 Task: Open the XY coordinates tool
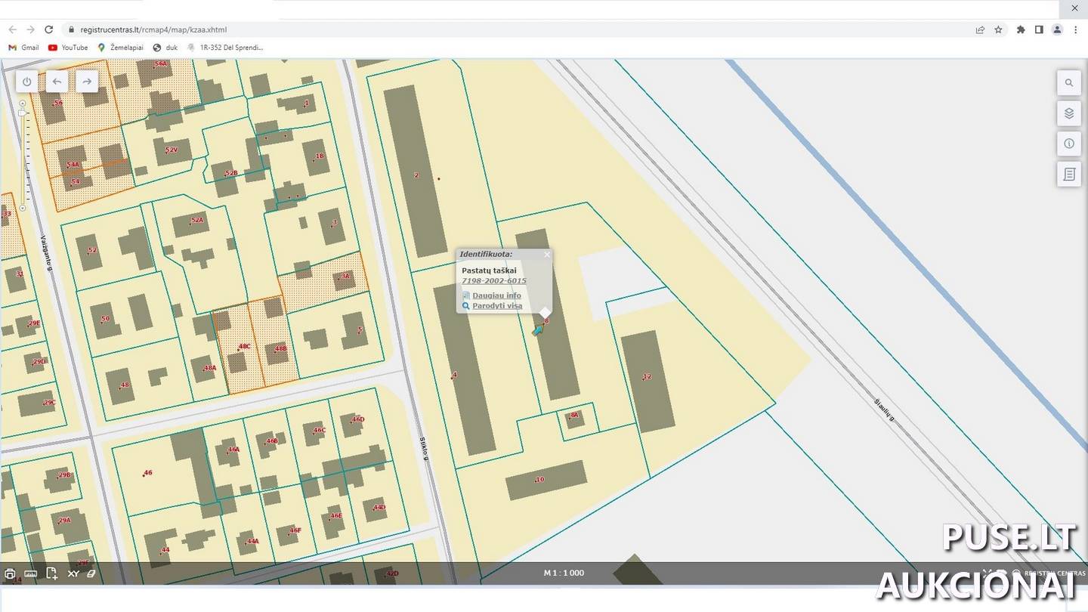coord(73,573)
